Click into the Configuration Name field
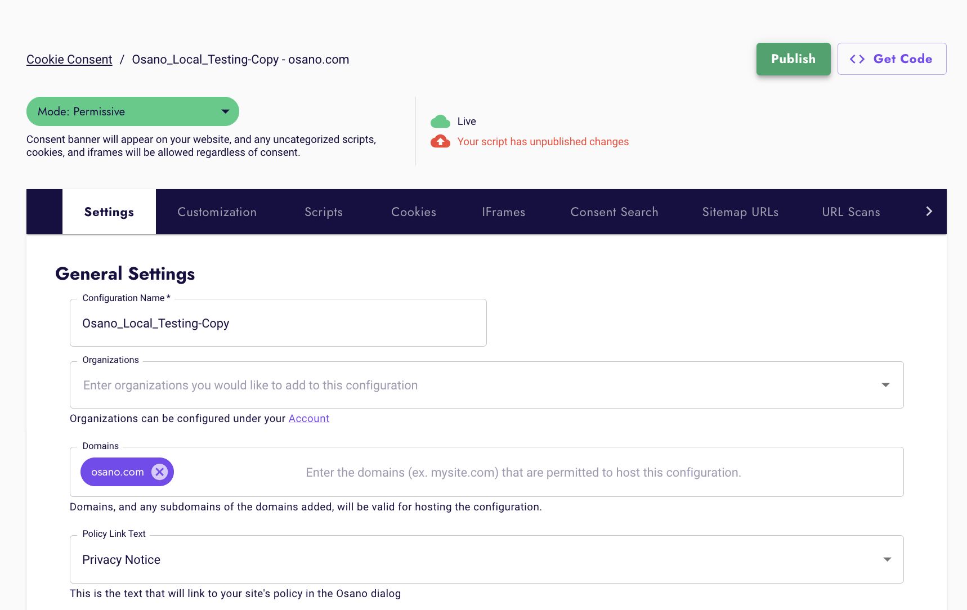This screenshot has height=610, width=967. click(x=278, y=323)
